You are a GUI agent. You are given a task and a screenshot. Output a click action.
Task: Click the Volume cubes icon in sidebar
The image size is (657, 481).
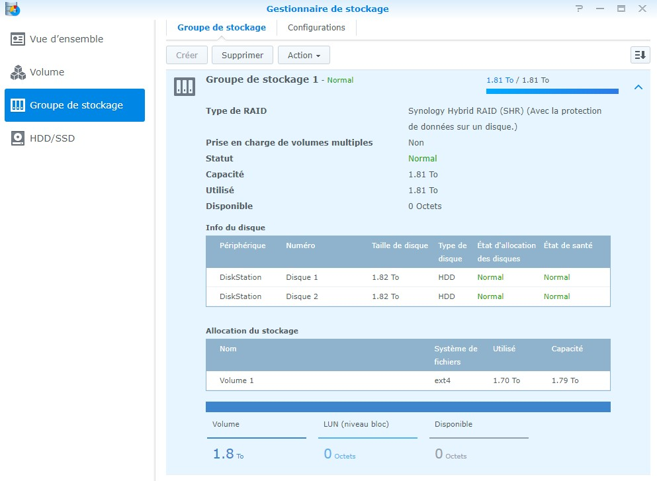18,72
